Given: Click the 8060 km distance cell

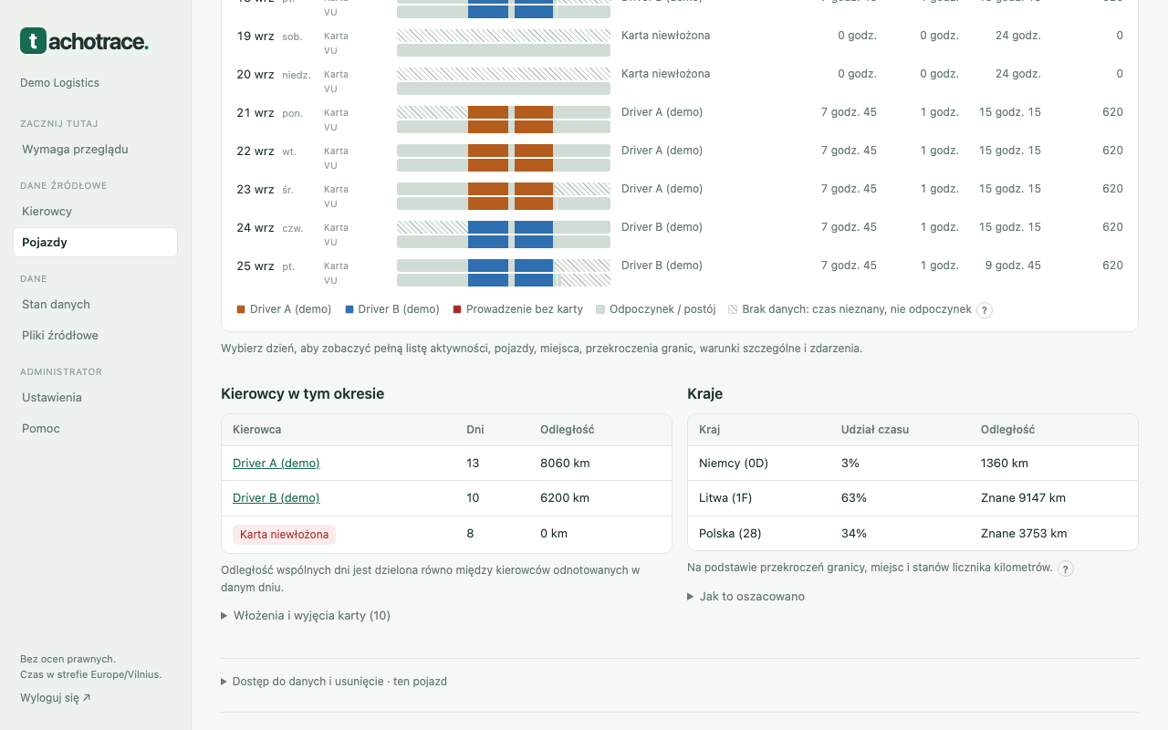Looking at the screenshot, I should pyautogui.click(x=565, y=464).
